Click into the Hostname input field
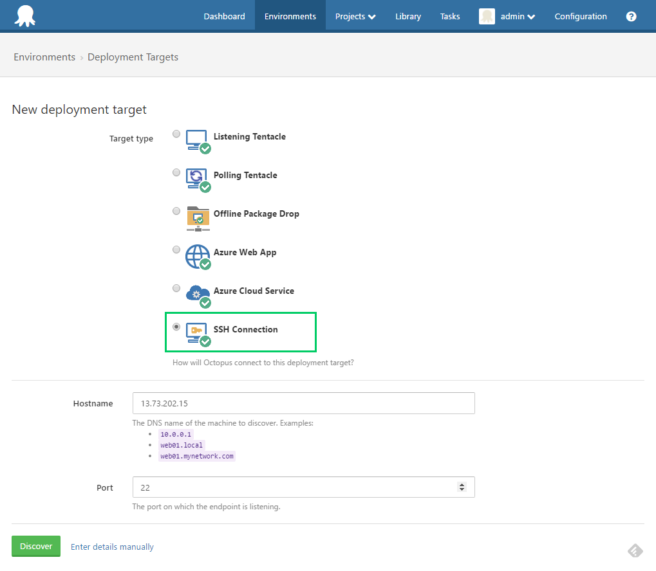656x571 pixels. (303, 403)
